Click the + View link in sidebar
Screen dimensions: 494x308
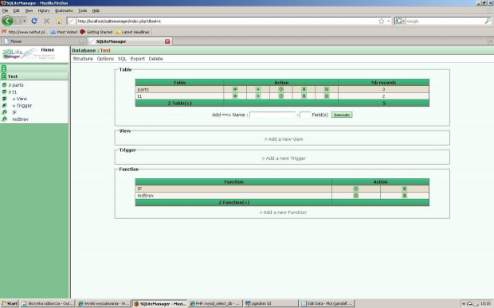[x=20, y=99]
